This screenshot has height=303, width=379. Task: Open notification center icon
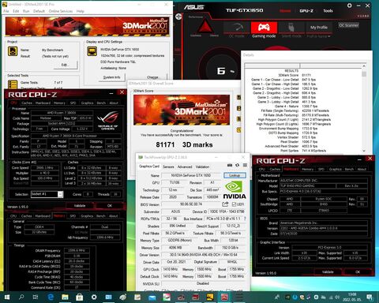370,297
